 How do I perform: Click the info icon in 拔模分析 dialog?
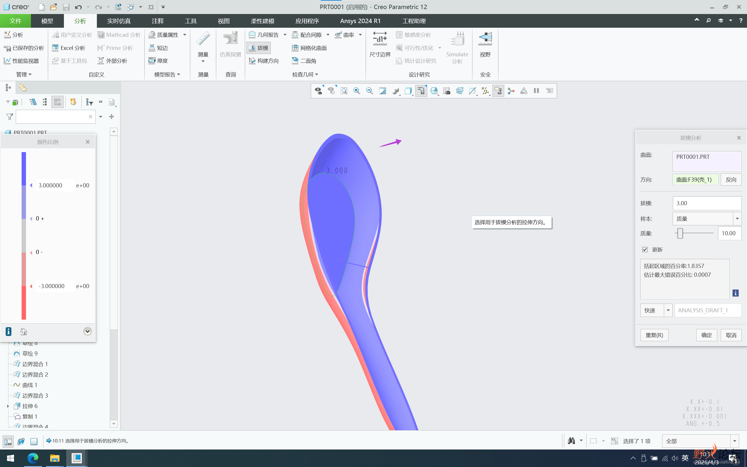[x=736, y=293]
